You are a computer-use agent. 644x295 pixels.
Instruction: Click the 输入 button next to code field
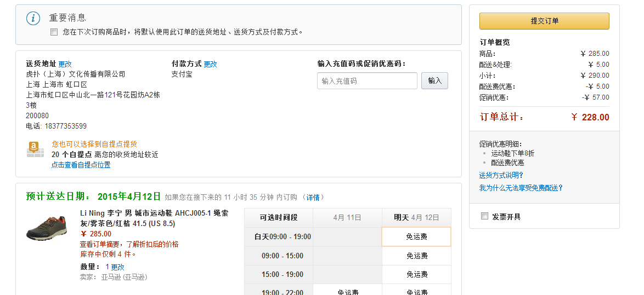tap(434, 80)
